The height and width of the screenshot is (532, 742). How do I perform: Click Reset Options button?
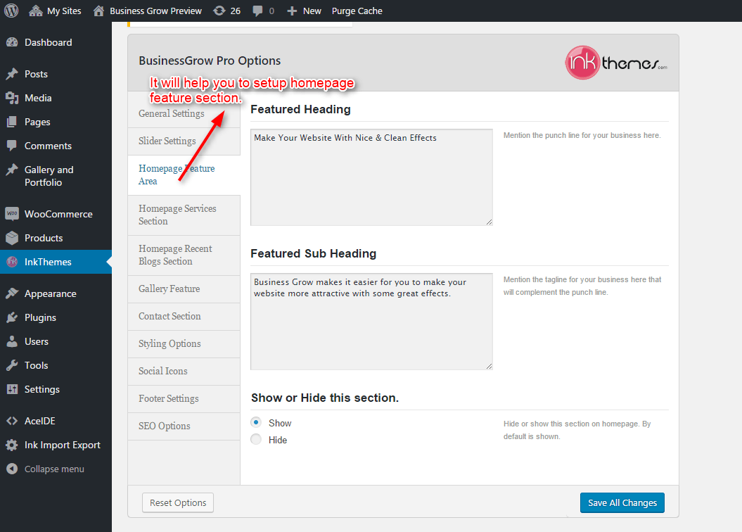pos(178,502)
